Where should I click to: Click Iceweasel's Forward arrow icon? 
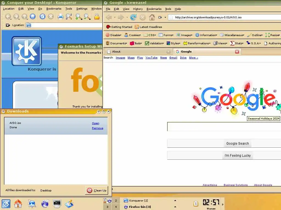pos(121,17)
